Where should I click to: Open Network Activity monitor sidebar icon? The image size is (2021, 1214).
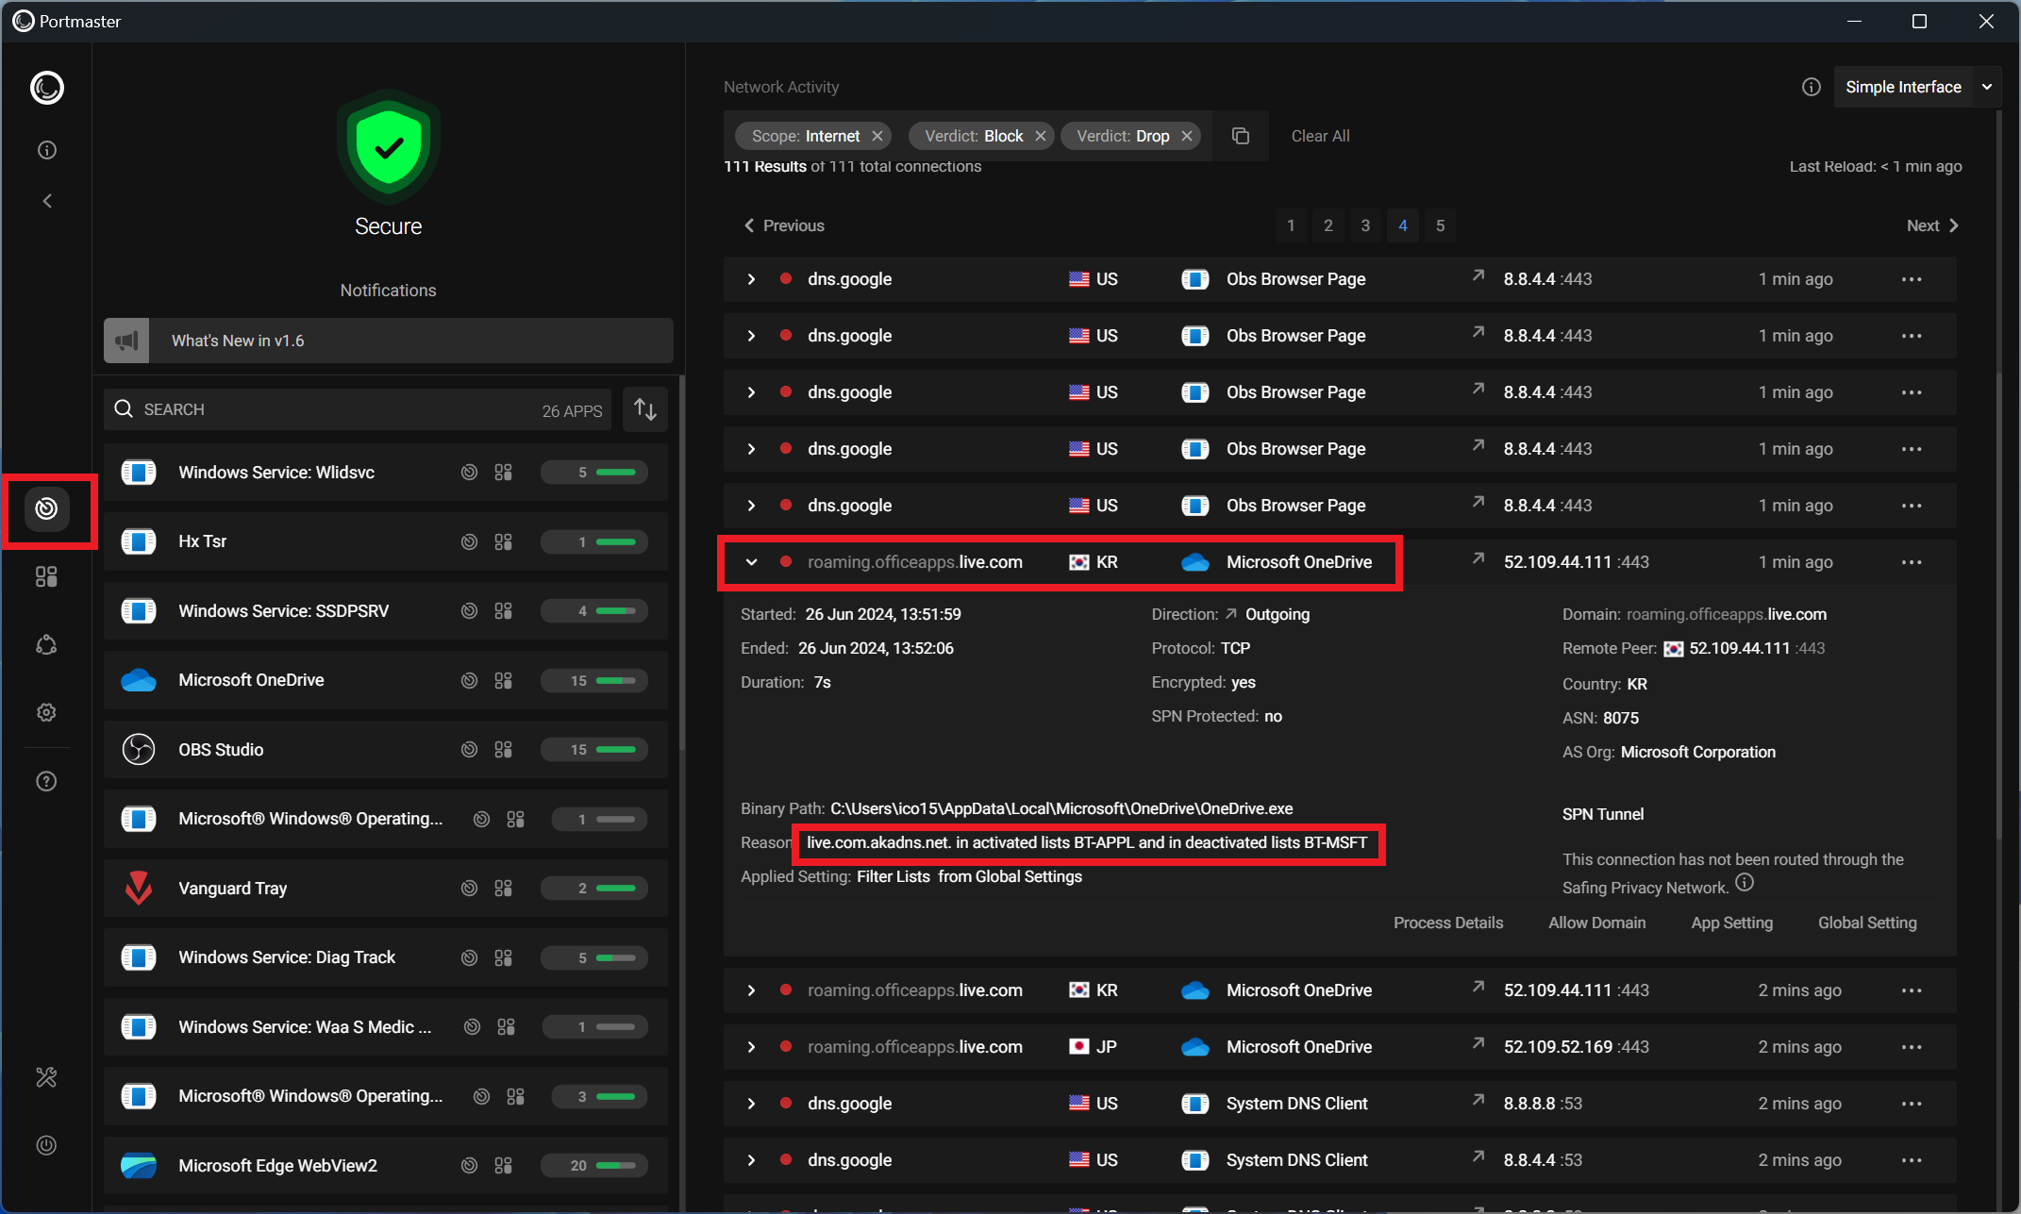click(x=46, y=508)
